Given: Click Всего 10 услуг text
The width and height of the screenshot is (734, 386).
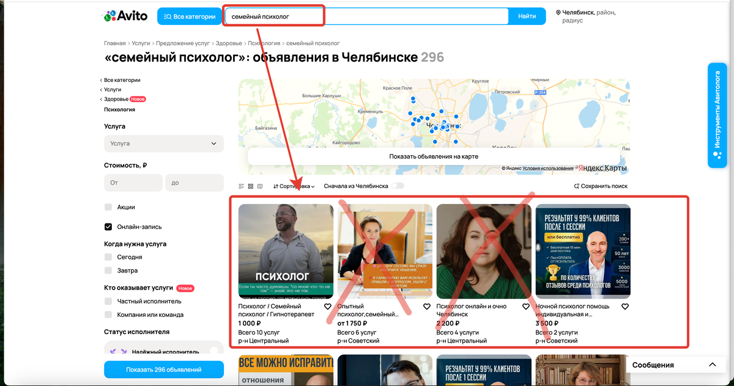Looking at the screenshot, I should click(259, 332).
